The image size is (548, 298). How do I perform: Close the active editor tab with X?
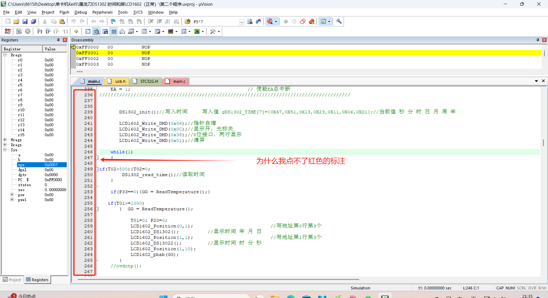coord(543,81)
